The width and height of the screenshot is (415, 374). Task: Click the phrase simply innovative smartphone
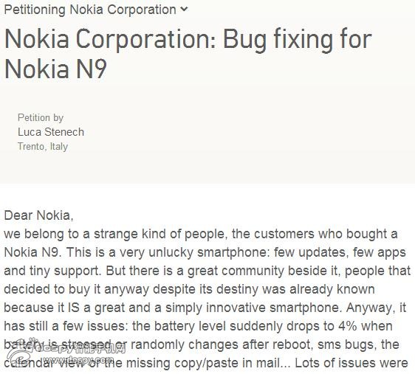coord(253,308)
